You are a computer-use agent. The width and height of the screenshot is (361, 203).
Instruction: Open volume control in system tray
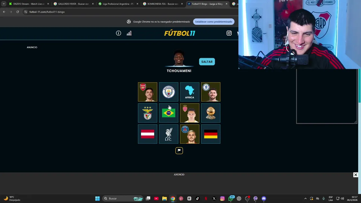342,198
